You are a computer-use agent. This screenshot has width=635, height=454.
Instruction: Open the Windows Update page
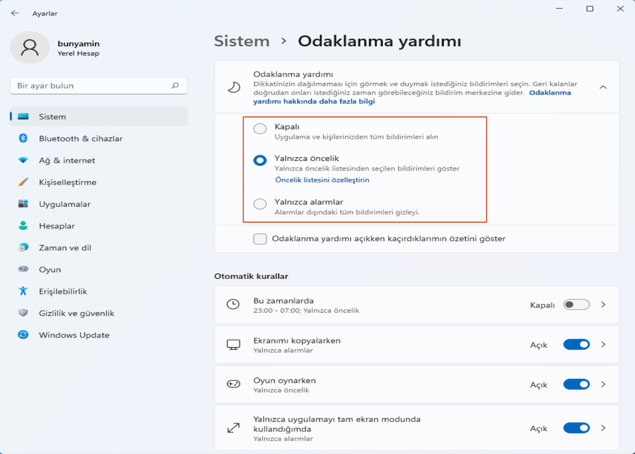[74, 335]
